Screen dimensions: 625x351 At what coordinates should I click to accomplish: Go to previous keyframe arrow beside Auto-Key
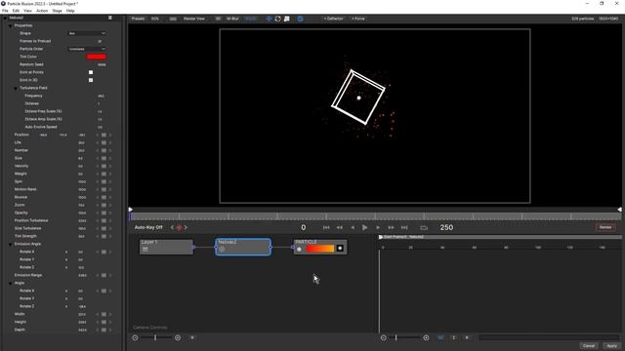(172, 227)
